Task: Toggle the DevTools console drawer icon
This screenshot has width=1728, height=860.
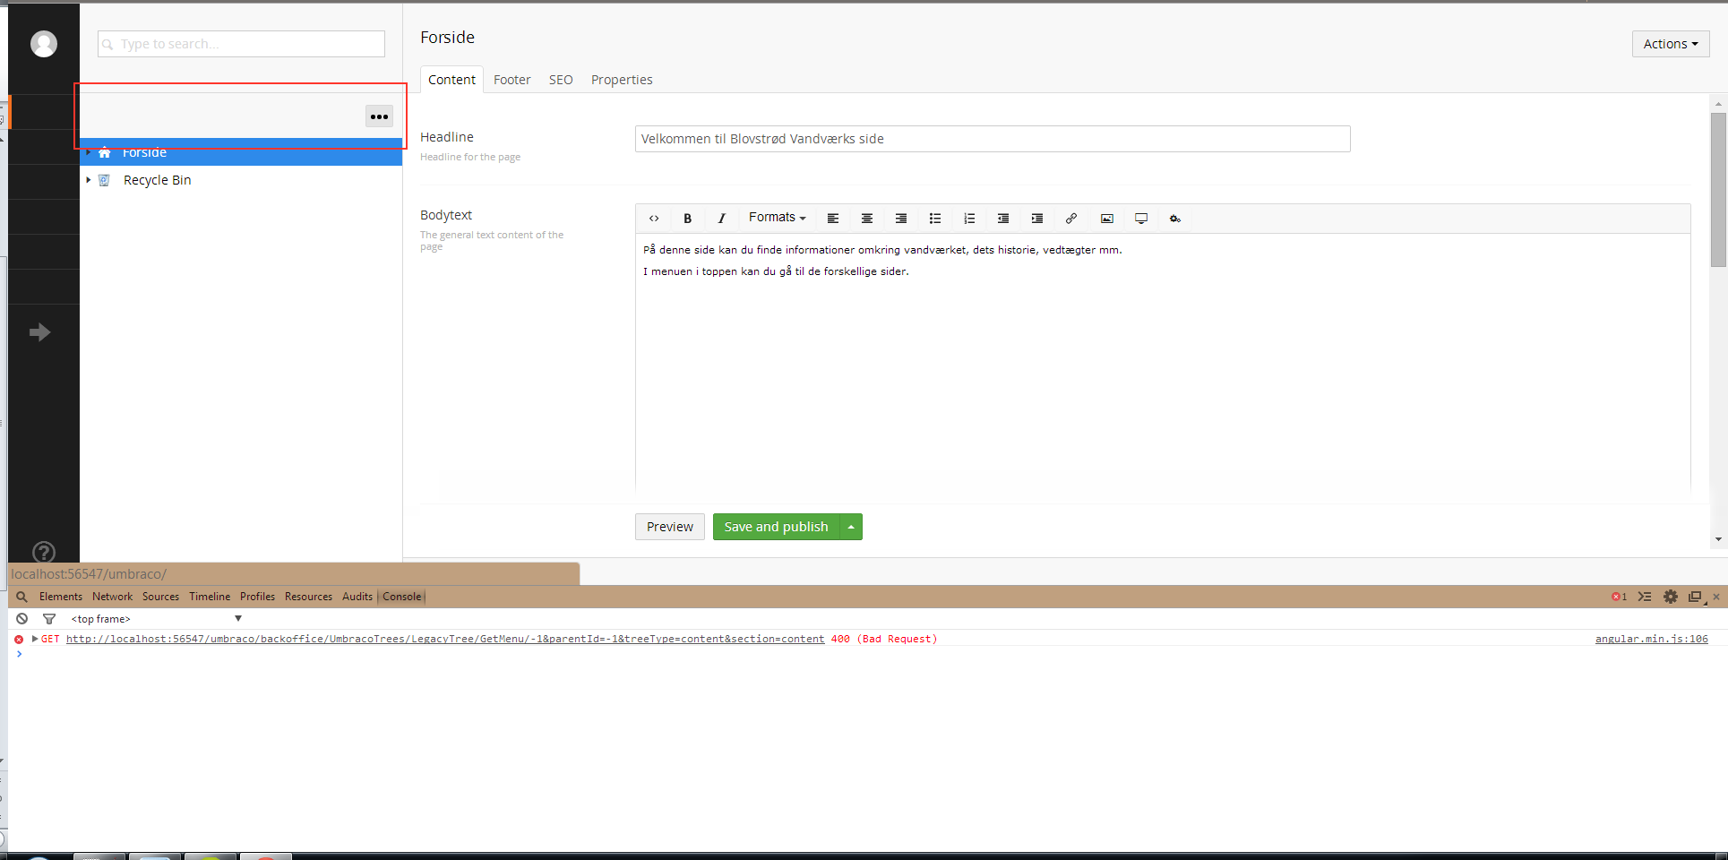Action: (1645, 597)
